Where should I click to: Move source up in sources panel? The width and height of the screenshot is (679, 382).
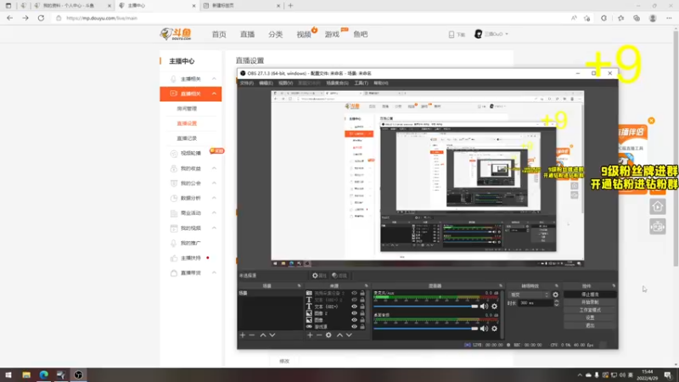[339, 335]
